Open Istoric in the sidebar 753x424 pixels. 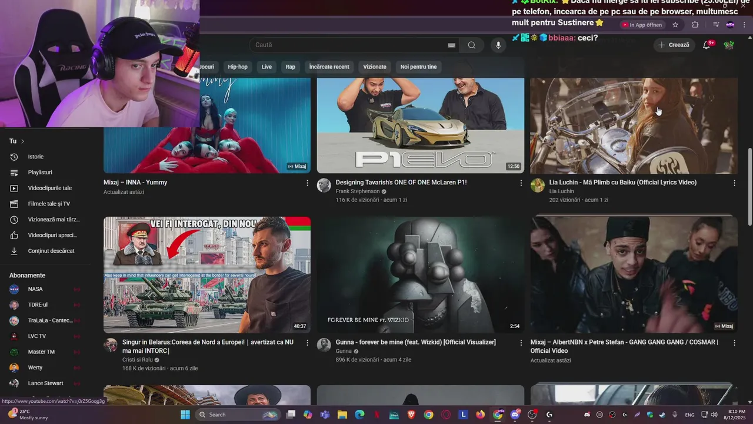(46, 157)
